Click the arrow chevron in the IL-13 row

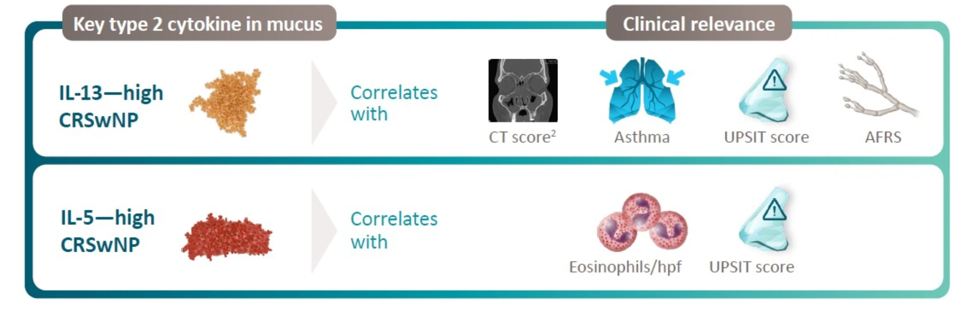323,102
